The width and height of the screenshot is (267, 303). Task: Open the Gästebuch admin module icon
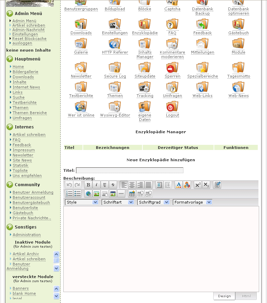click(x=238, y=25)
